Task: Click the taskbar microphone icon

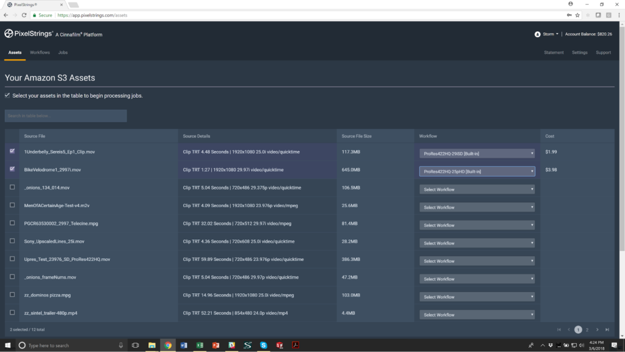Action: (121, 345)
